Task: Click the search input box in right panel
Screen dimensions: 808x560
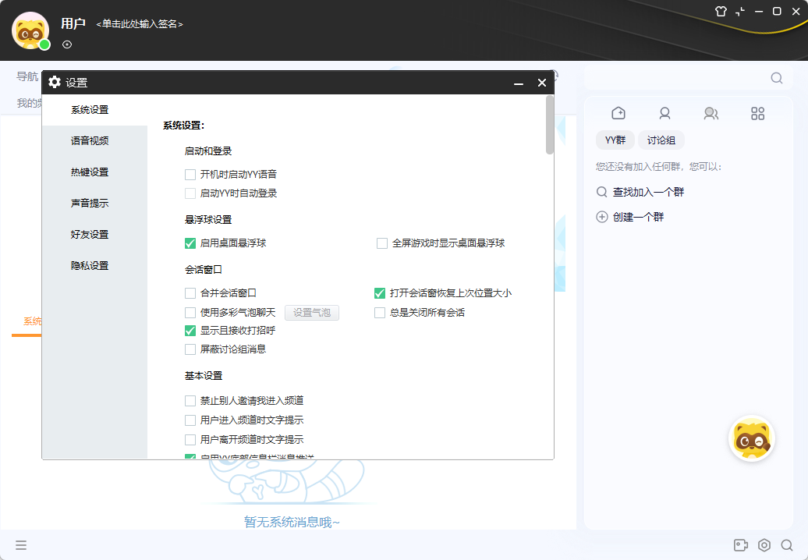Action: [x=679, y=78]
